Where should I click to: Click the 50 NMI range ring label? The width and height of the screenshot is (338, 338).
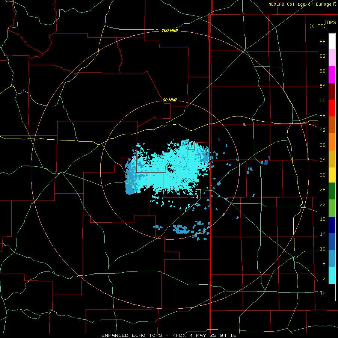point(170,100)
